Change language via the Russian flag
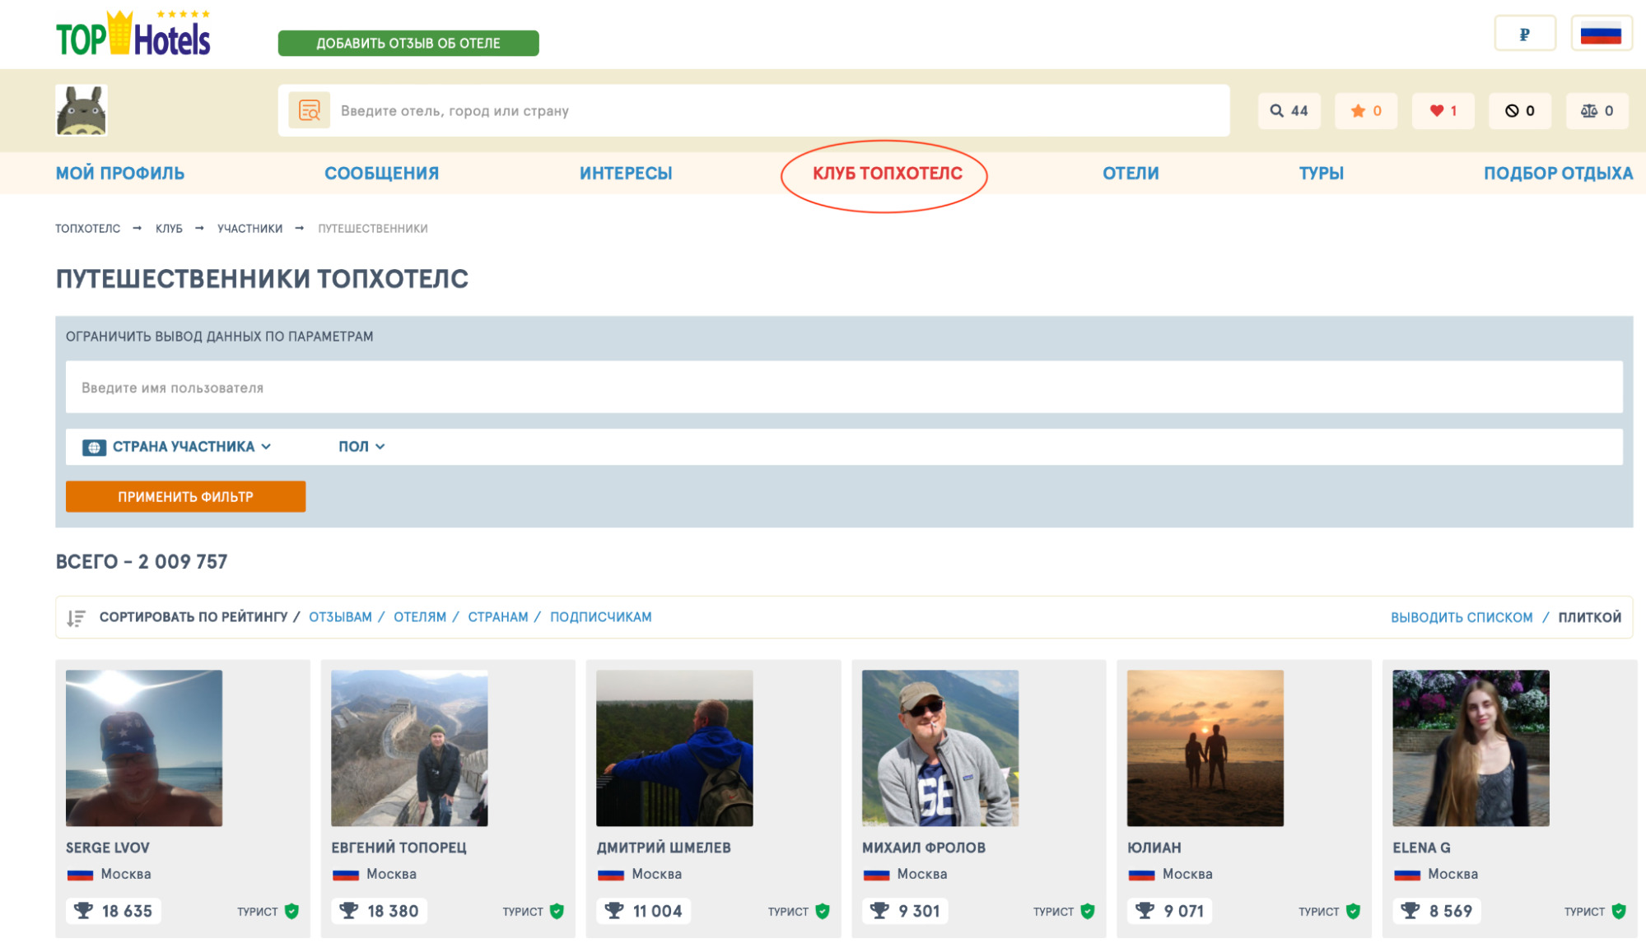Screen dimensions: 1646x943 pos(1601,34)
